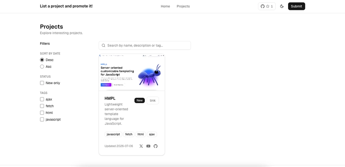Image resolution: width=345 pixels, height=167 pixels.
Task: Focus the project search input field
Action: coord(145,46)
